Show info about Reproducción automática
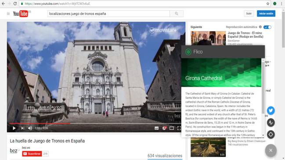Screen dimensions: 285x160 click(260, 27)
